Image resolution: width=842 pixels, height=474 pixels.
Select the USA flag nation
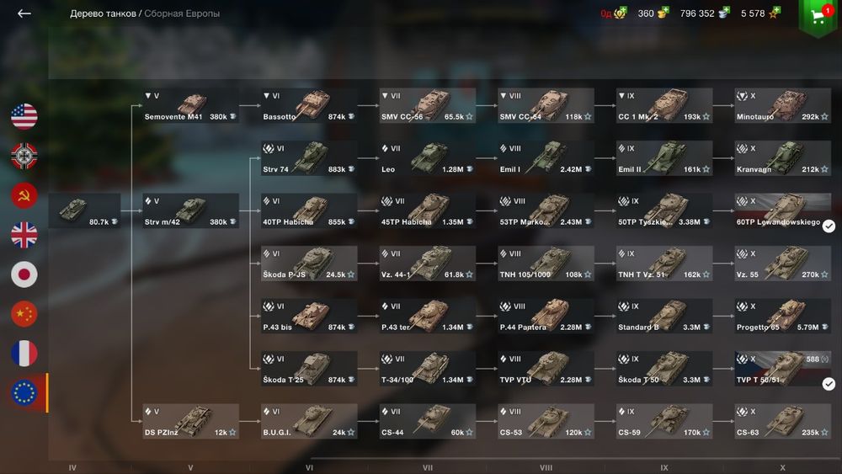24,116
